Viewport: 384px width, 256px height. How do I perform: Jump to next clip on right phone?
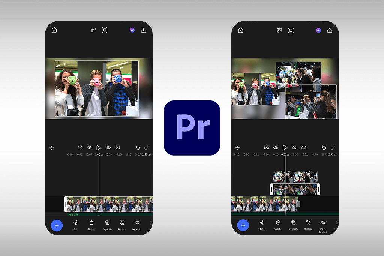click(x=304, y=148)
